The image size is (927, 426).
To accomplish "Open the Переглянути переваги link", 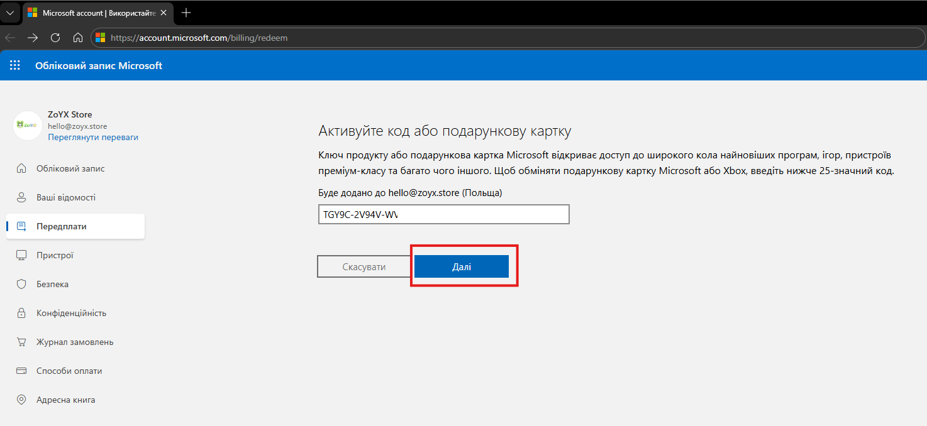I will 93,137.
